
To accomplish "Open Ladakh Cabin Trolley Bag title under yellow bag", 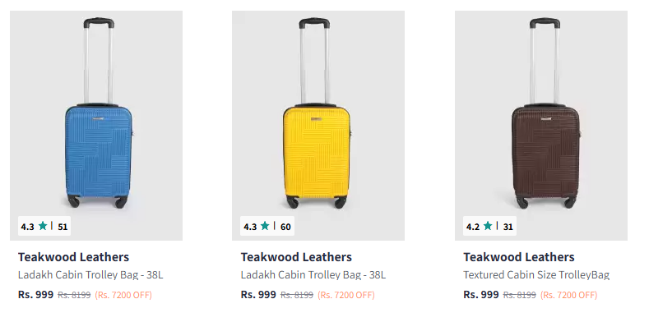I will click(313, 275).
